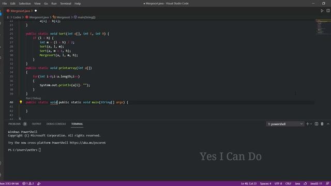This screenshot has height=186, width=331.
Task: Click Mergesort.java in the breadcrumb path
Action: 39,17
